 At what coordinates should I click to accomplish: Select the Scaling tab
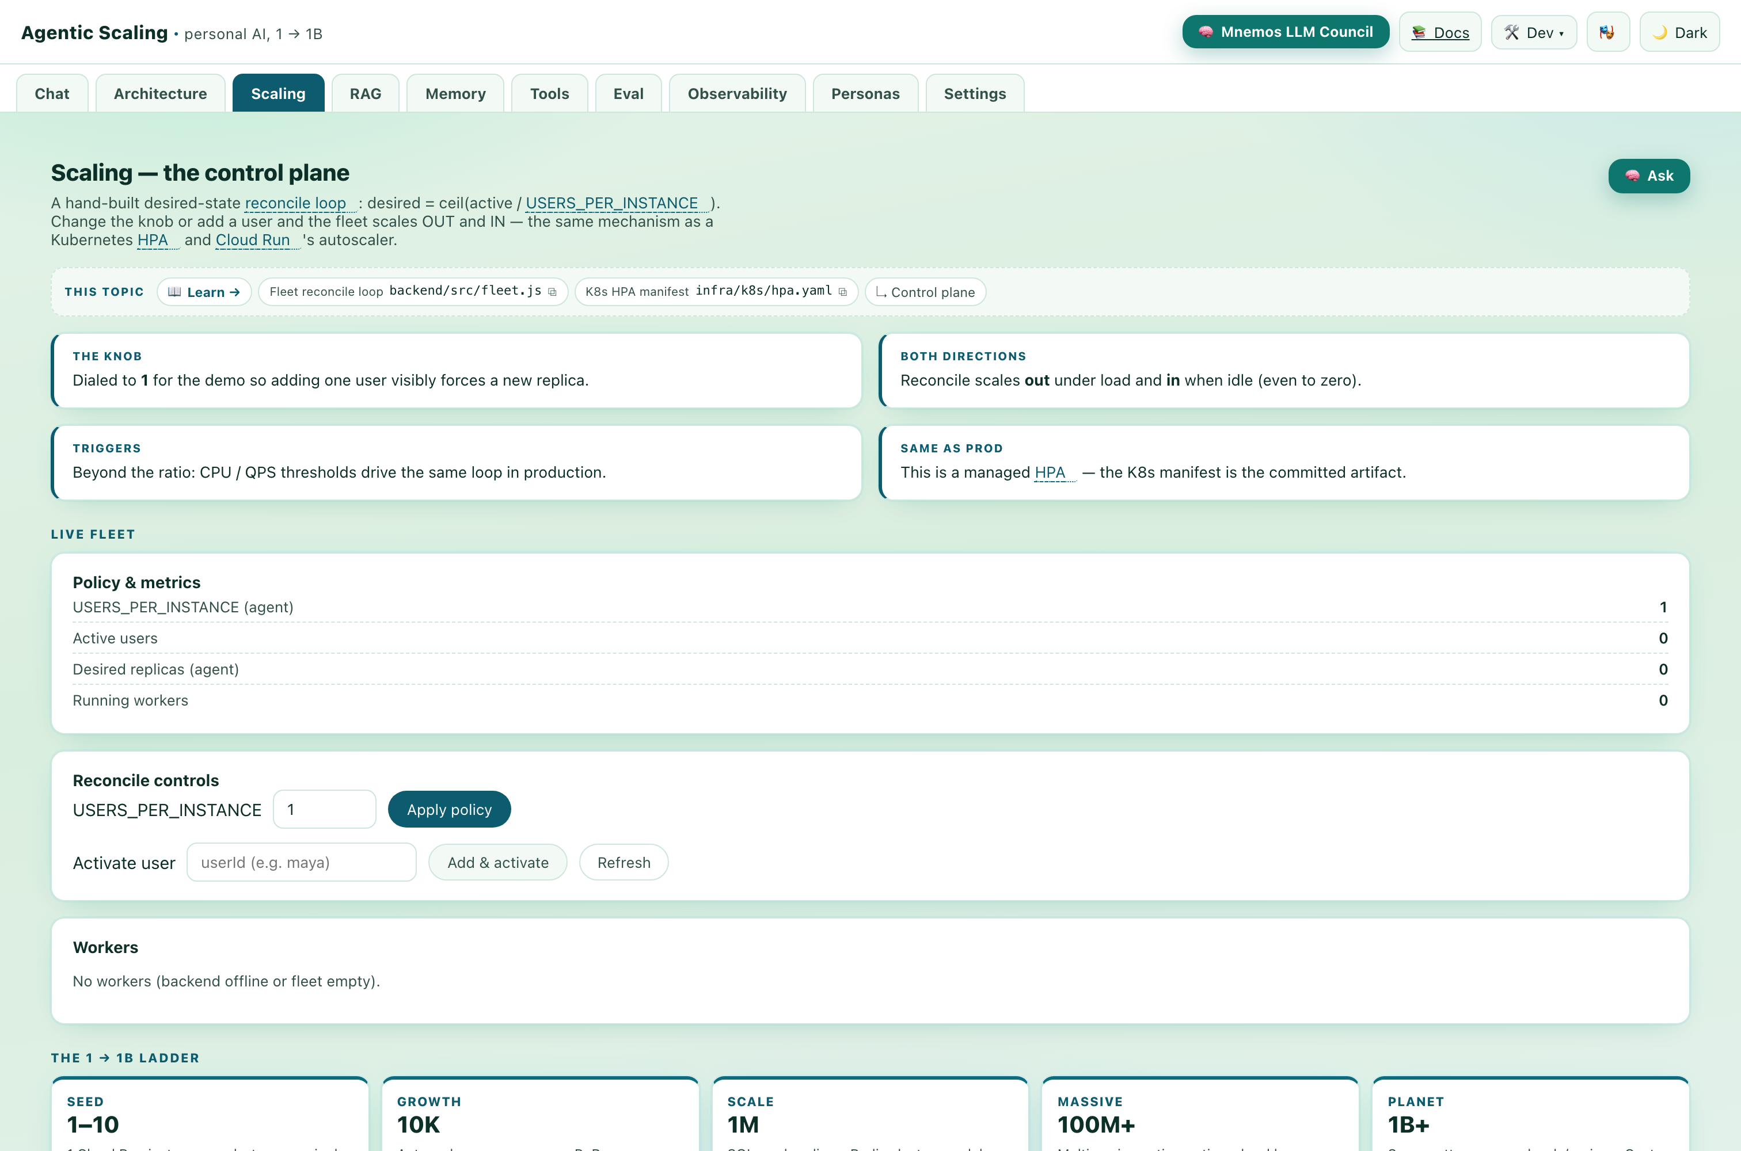(x=278, y=93)
